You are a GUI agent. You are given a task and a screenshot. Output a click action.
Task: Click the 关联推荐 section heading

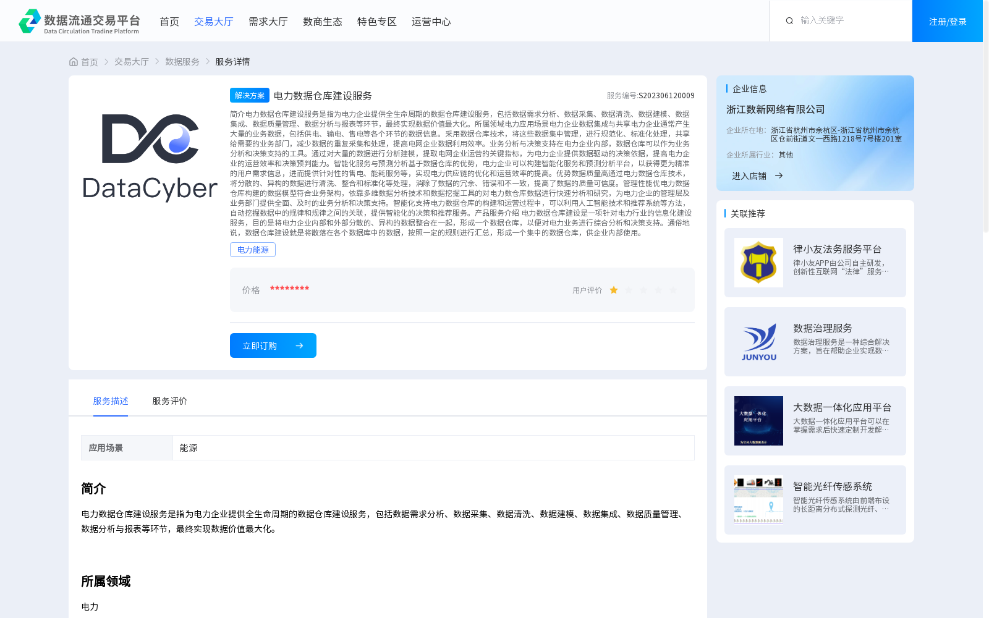pos(748,214)
